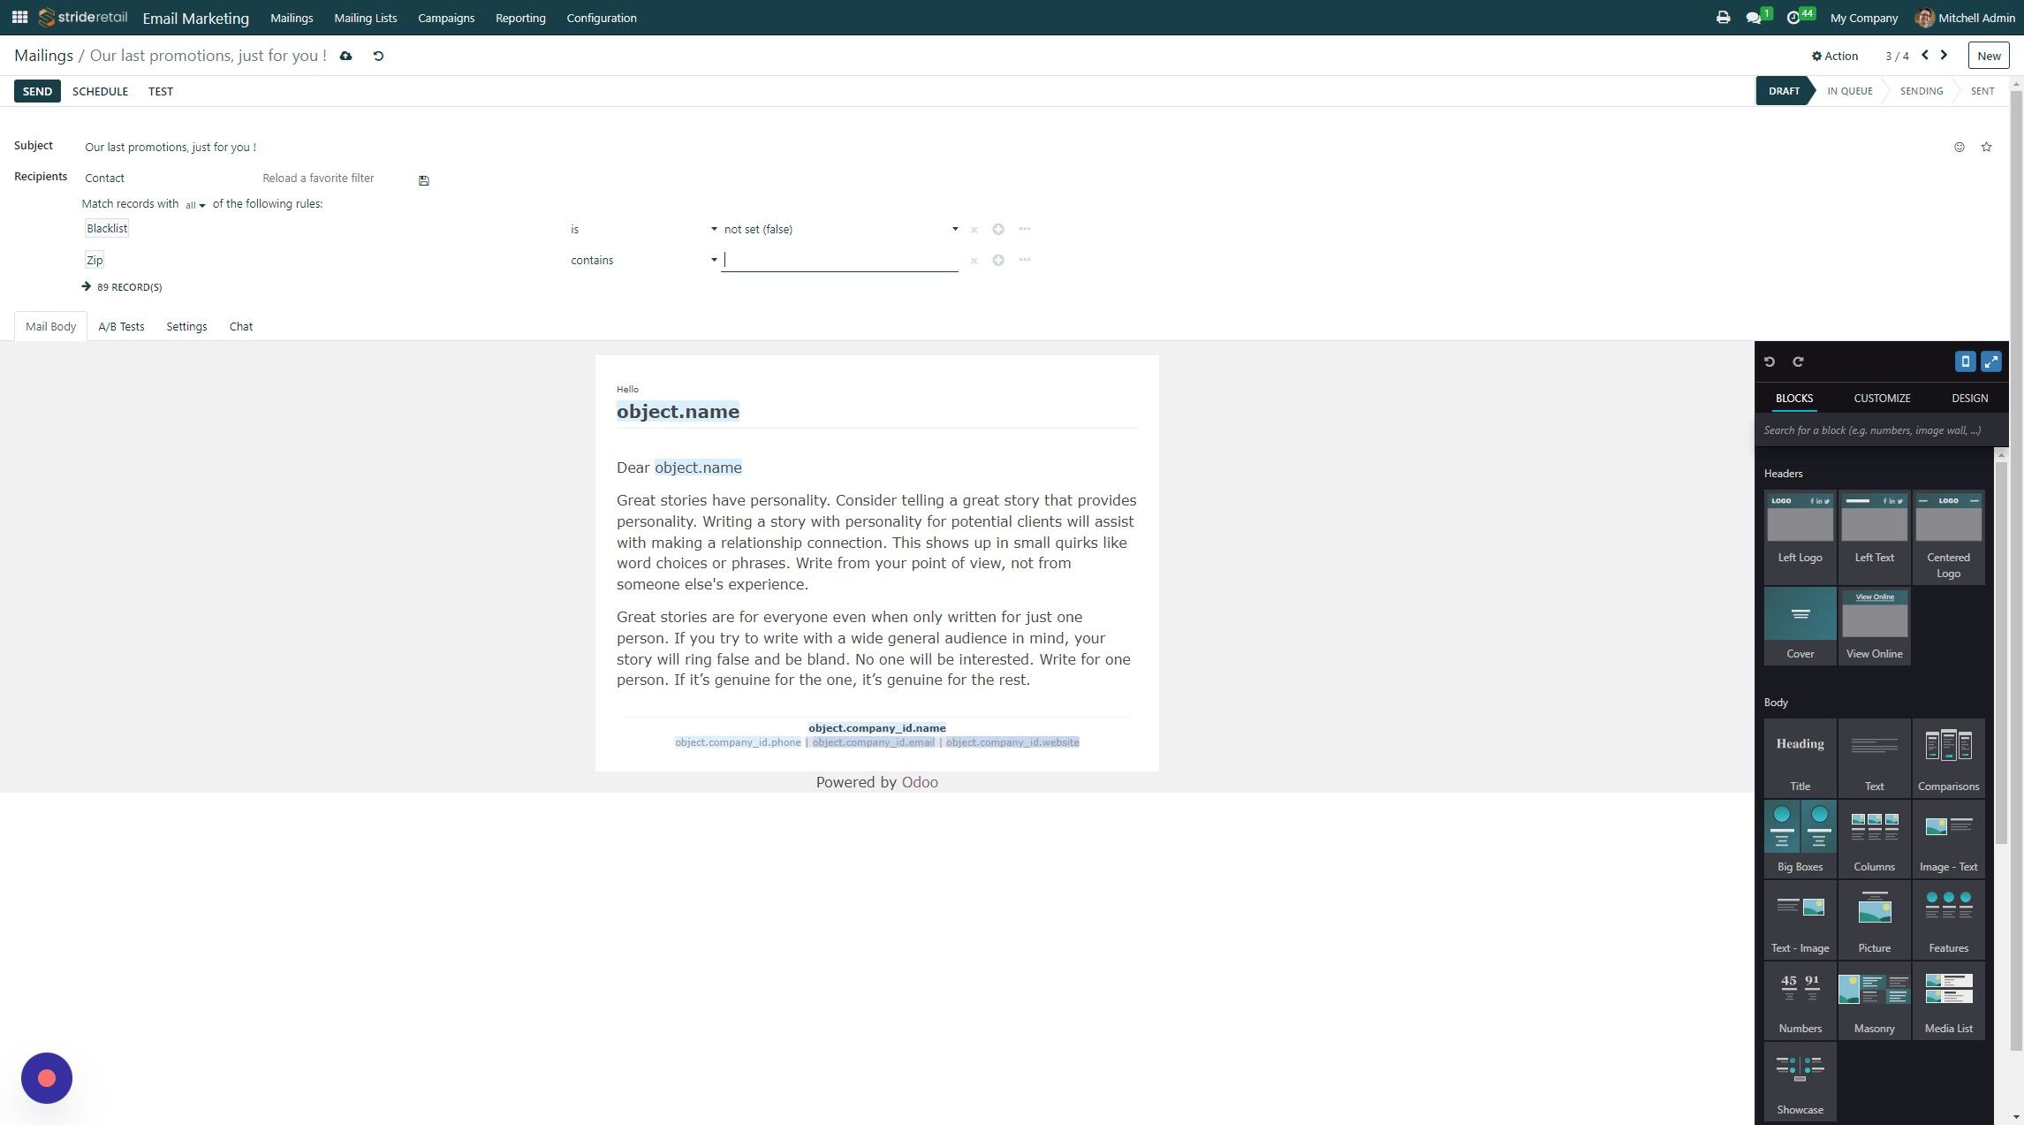Delete the Zip rule
The width and height of the screenshot is (2024, 1125).
(974, 261)
